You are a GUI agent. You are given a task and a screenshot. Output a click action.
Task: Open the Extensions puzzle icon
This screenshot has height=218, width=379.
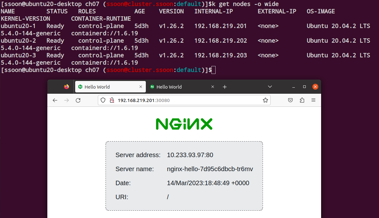point(302,100)
